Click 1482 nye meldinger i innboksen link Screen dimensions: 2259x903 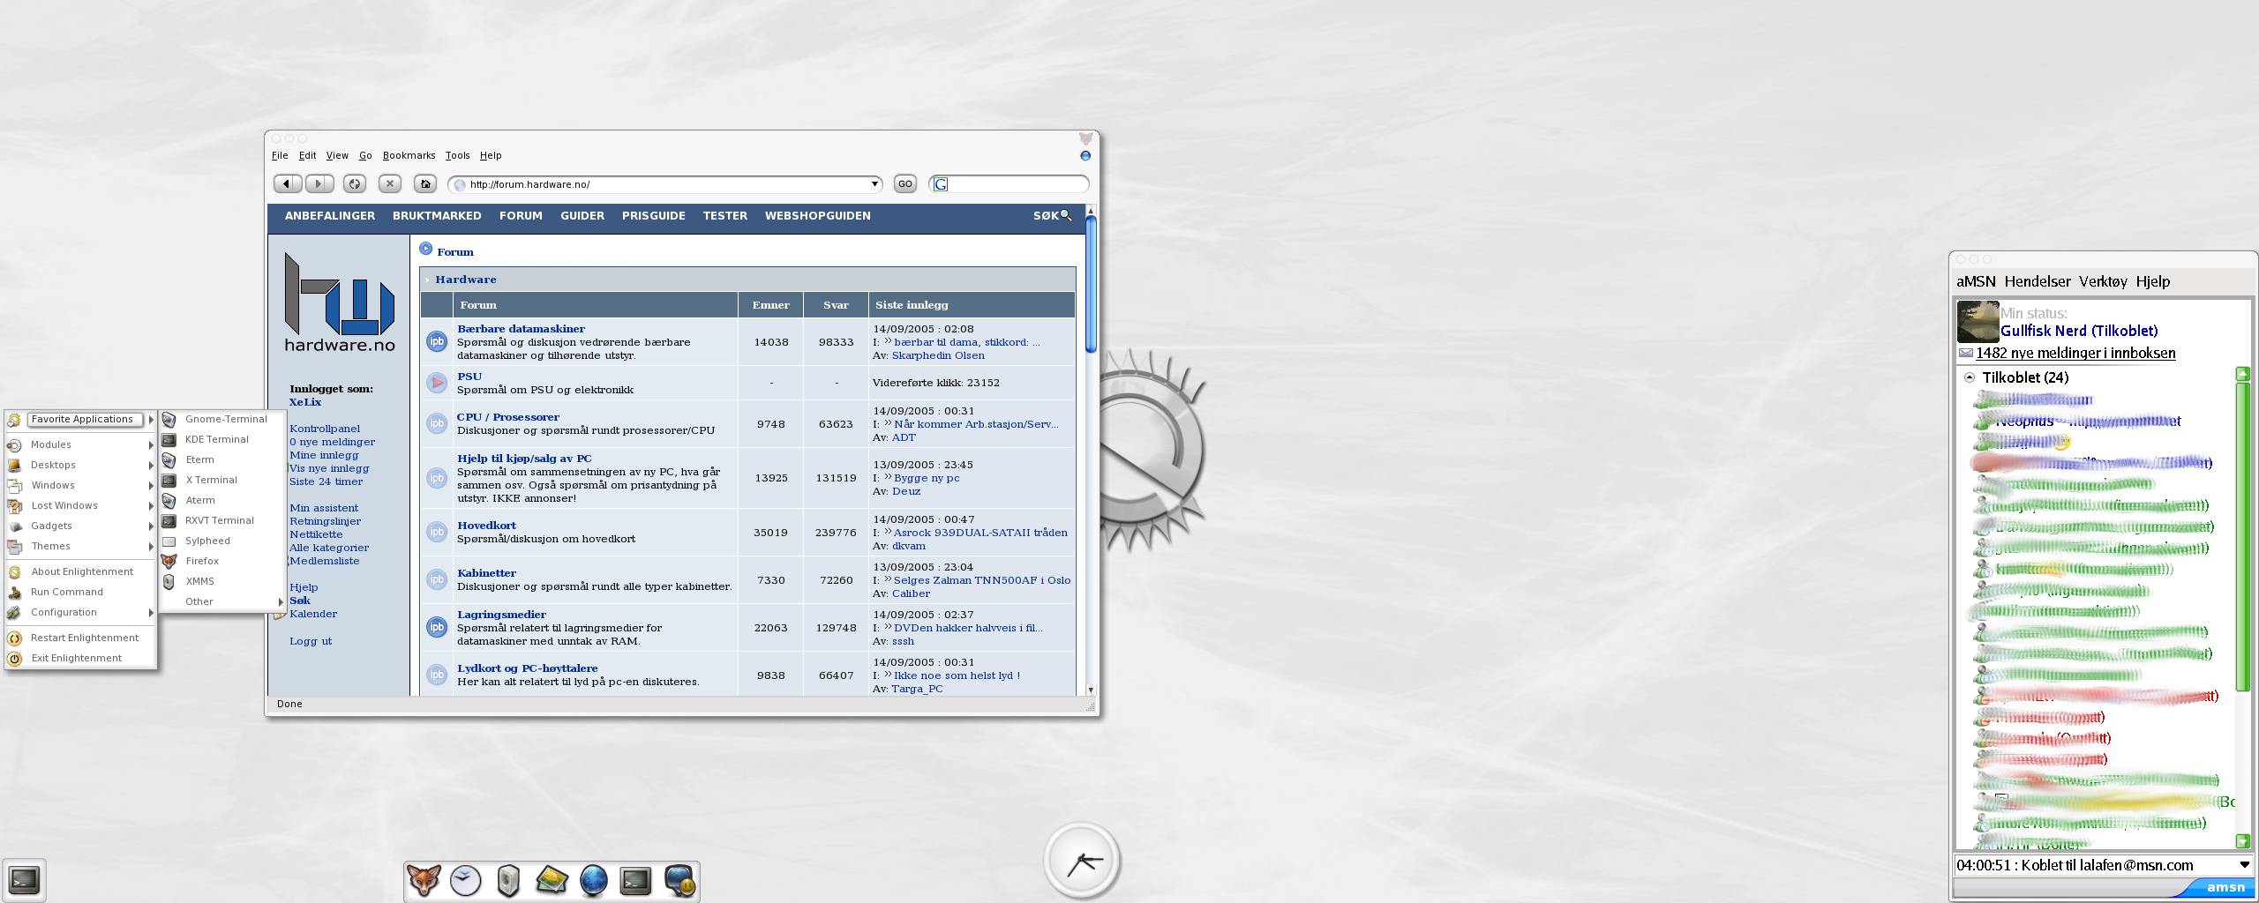click(2075, 353)
